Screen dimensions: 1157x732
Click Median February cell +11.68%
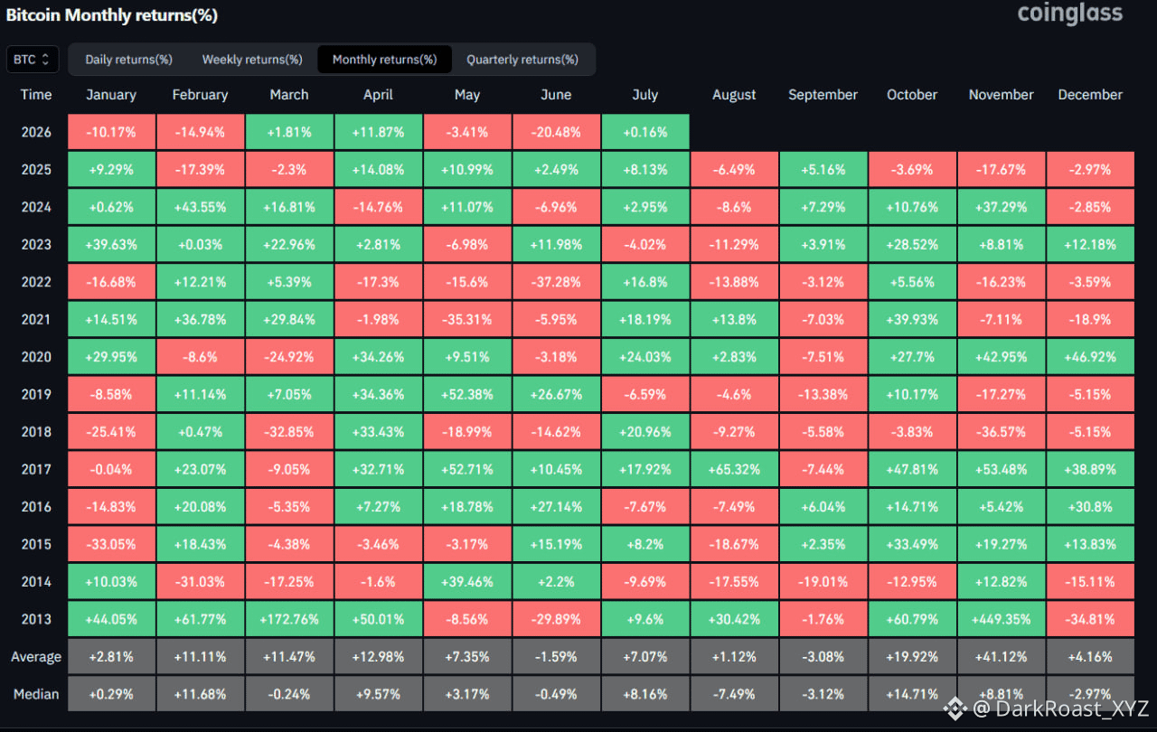tap(200, 695)
